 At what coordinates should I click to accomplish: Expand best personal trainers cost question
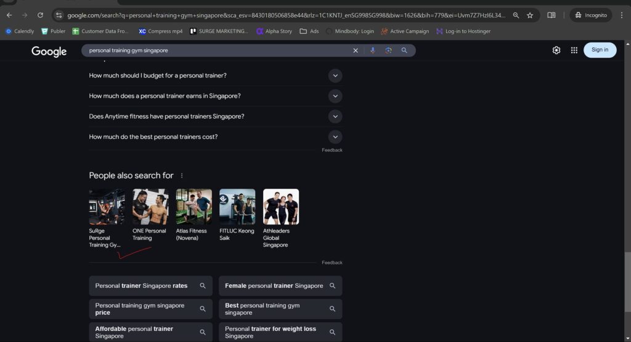(335, 137)
